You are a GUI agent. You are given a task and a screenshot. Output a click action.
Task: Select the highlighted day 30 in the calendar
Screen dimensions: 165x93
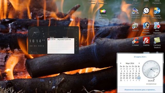coord(139,78)
